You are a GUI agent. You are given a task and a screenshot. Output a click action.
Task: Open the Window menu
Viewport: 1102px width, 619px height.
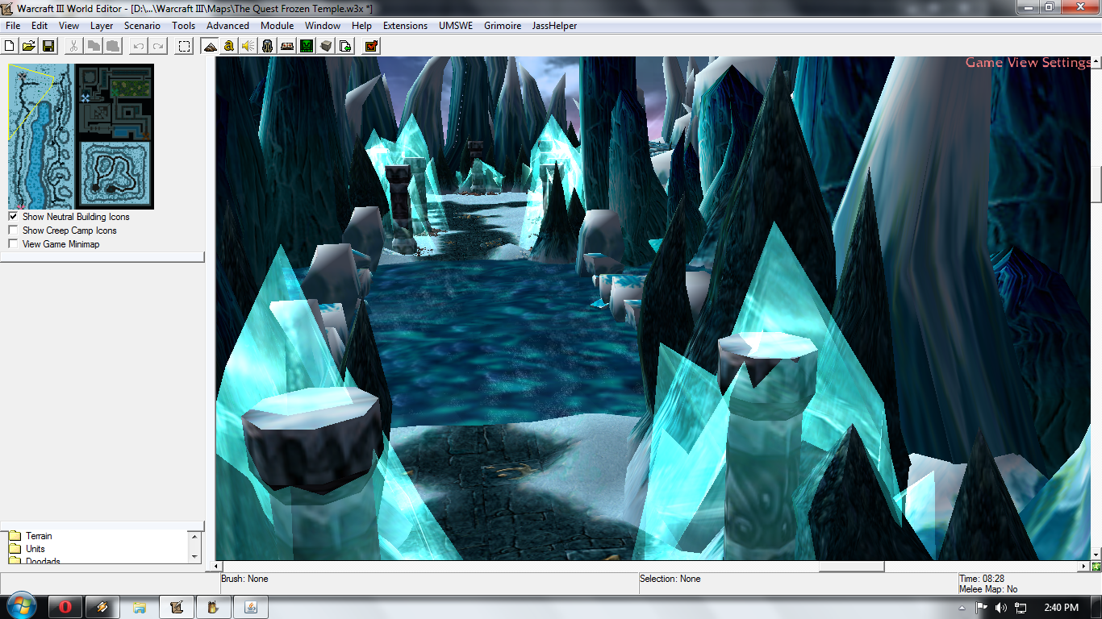323,26
